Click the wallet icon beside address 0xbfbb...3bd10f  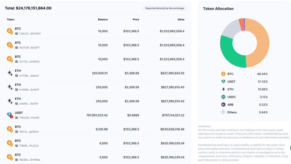click(16, 104)
